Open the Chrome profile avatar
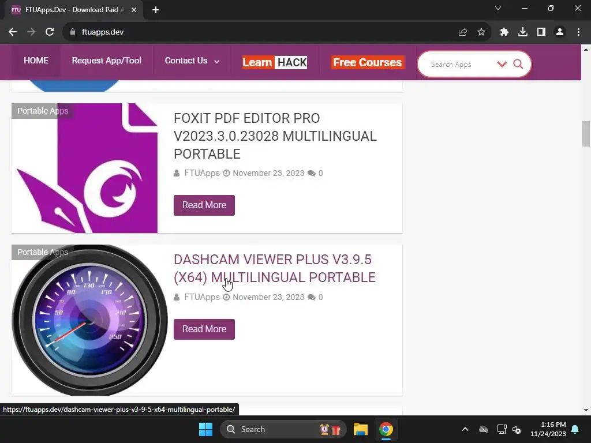 point(560,32)
